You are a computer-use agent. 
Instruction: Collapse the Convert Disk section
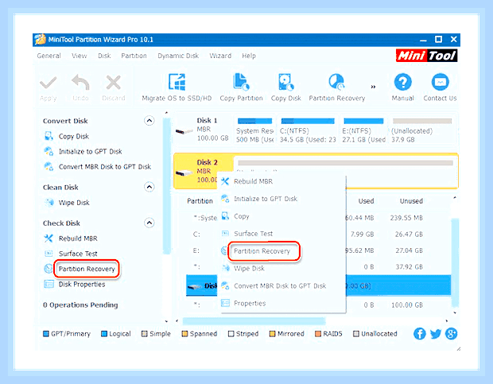[x=149, y=121]
